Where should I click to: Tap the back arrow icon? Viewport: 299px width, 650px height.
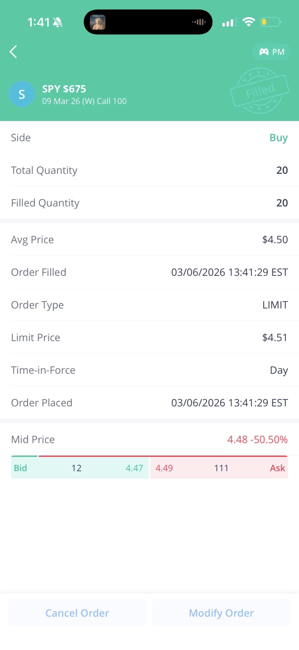tap(14, 52)
